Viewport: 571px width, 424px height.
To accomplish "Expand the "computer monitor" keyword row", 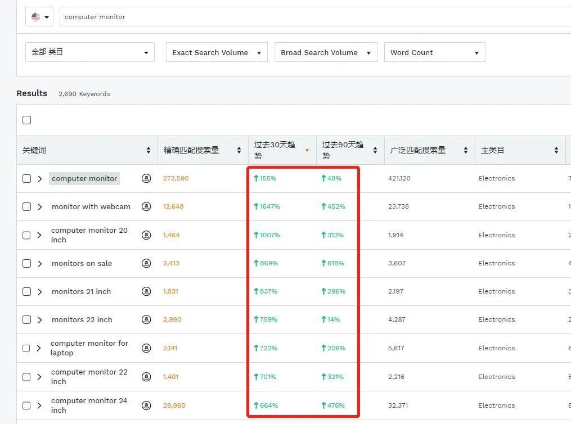I will click(x=39, y=178).
